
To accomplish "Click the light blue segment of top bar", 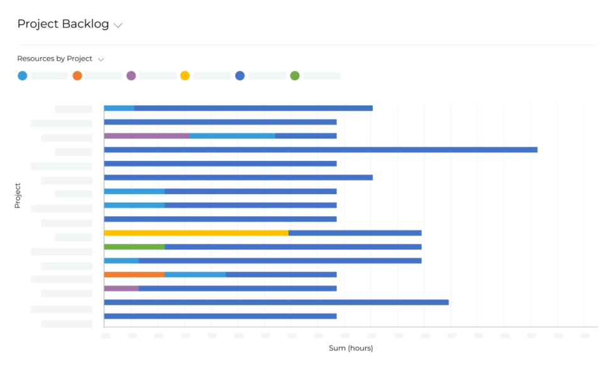I will pos(119,108).
